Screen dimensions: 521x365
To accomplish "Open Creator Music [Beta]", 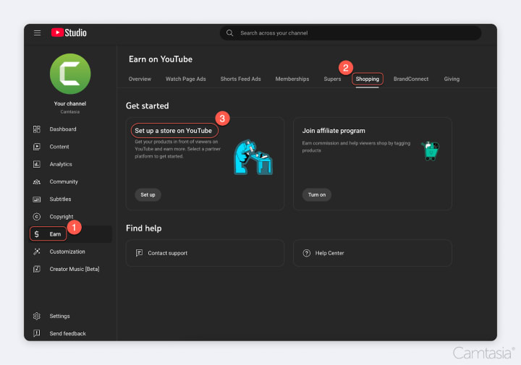I will [75, 269].
